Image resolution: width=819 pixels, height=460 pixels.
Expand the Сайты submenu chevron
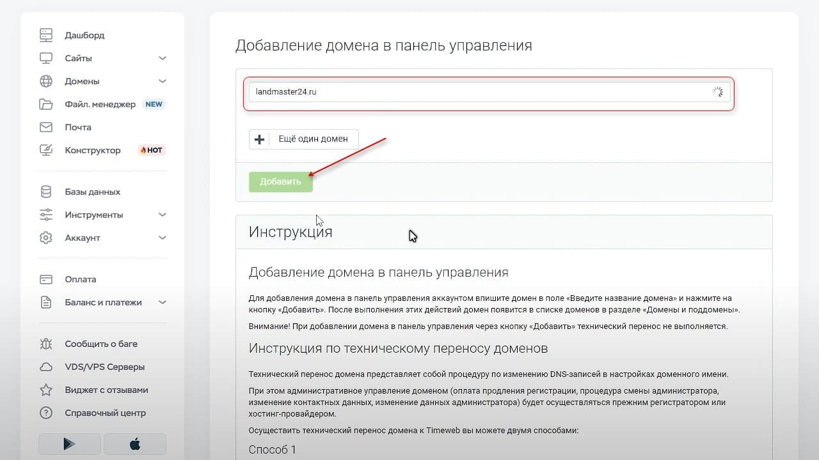[x=163, y=58]
